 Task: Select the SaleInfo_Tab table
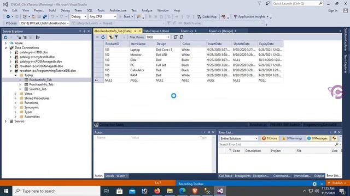pyautogui.click(x=38, y=89)
